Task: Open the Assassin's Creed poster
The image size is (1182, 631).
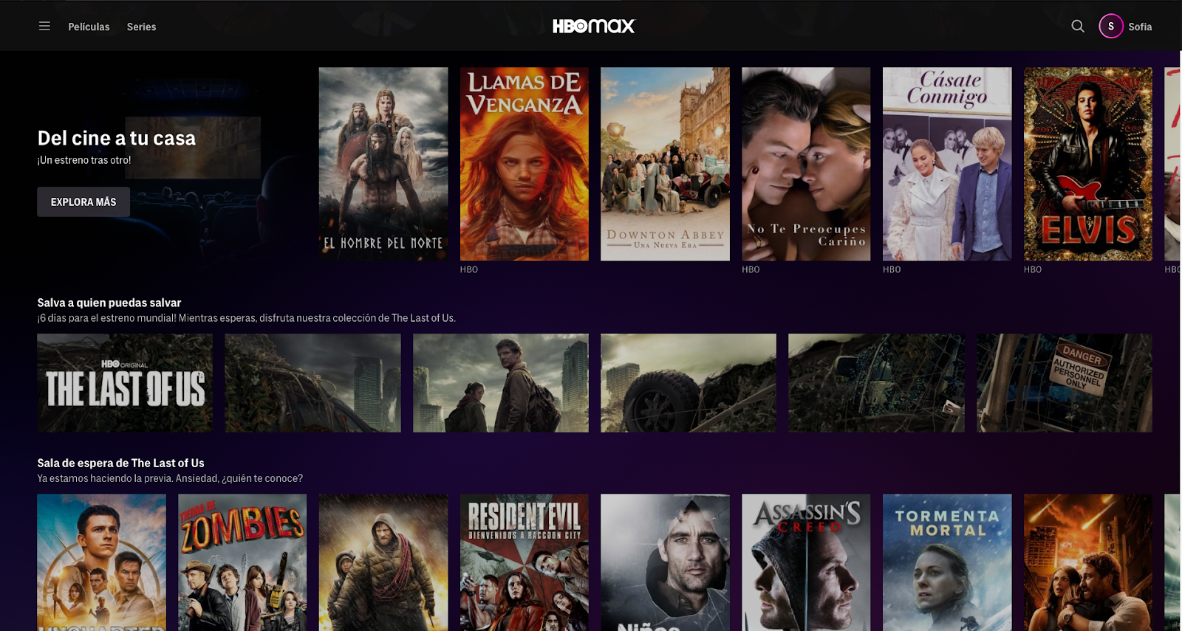Action: (x=806, y=562)
